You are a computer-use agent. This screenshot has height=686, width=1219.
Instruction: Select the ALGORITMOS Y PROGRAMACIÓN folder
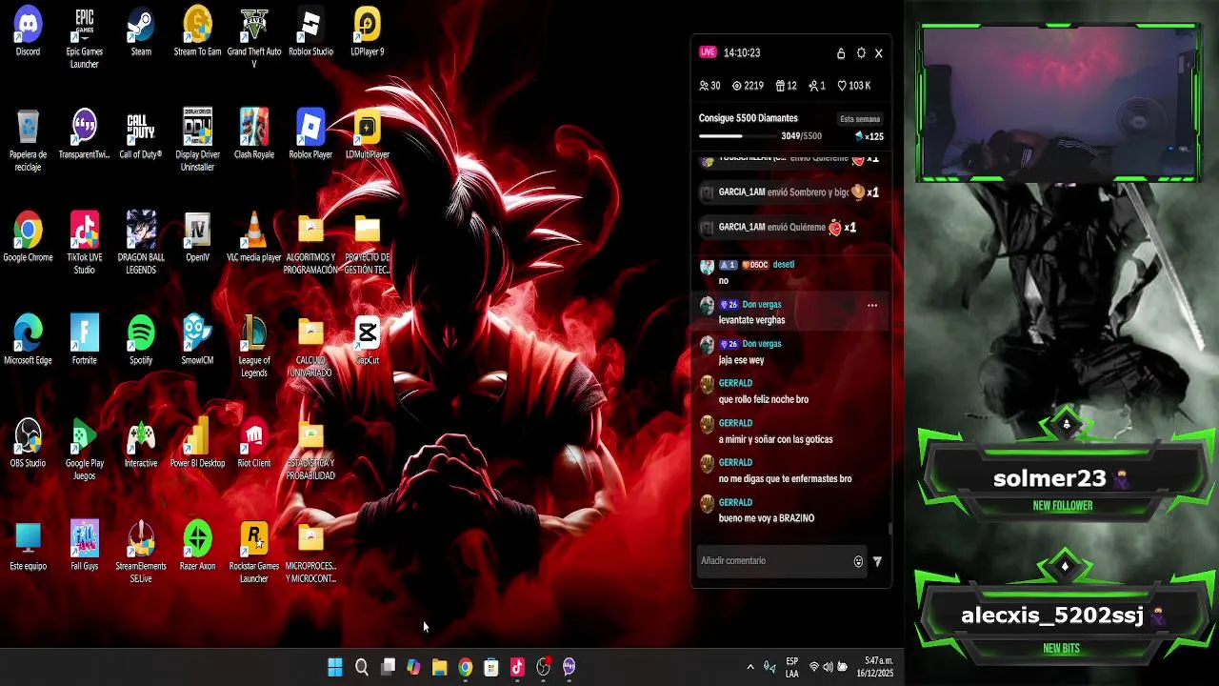(310, 244)
